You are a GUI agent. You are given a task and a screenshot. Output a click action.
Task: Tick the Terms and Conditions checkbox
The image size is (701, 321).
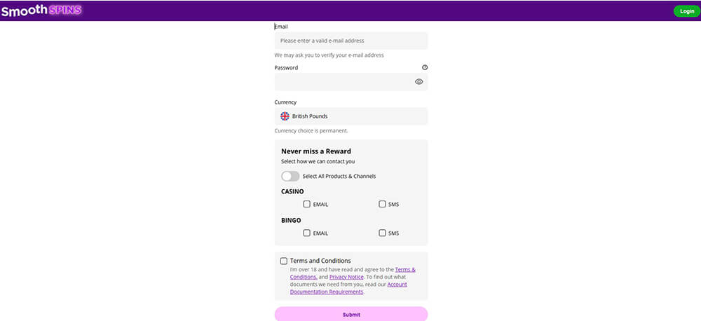tap(284, 261)
